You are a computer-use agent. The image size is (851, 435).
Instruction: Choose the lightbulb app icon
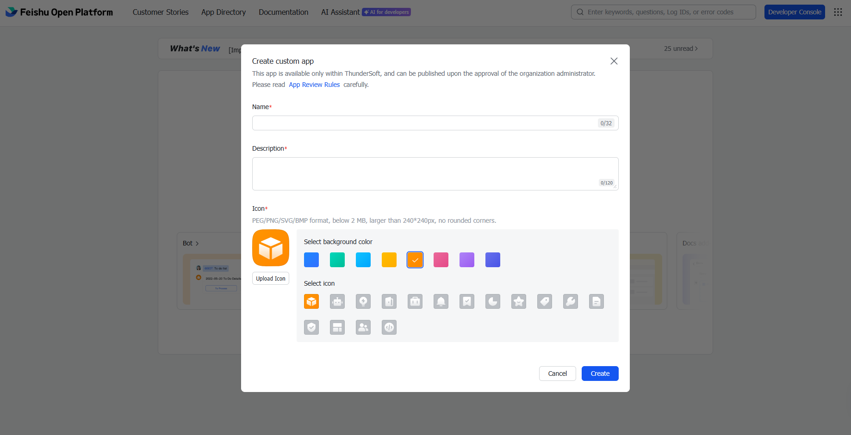pyautogui.click(x=363, y=302)
